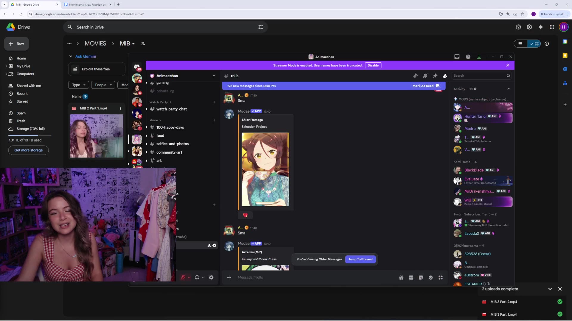Toggle Discord member list icon

pos(445,76)
